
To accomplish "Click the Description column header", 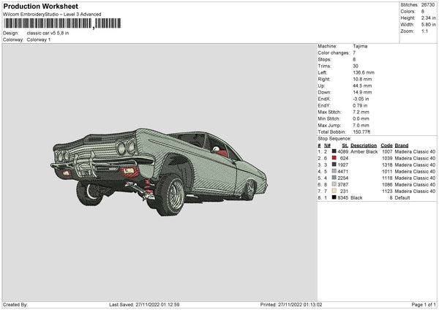I will [x=364, y=145].
